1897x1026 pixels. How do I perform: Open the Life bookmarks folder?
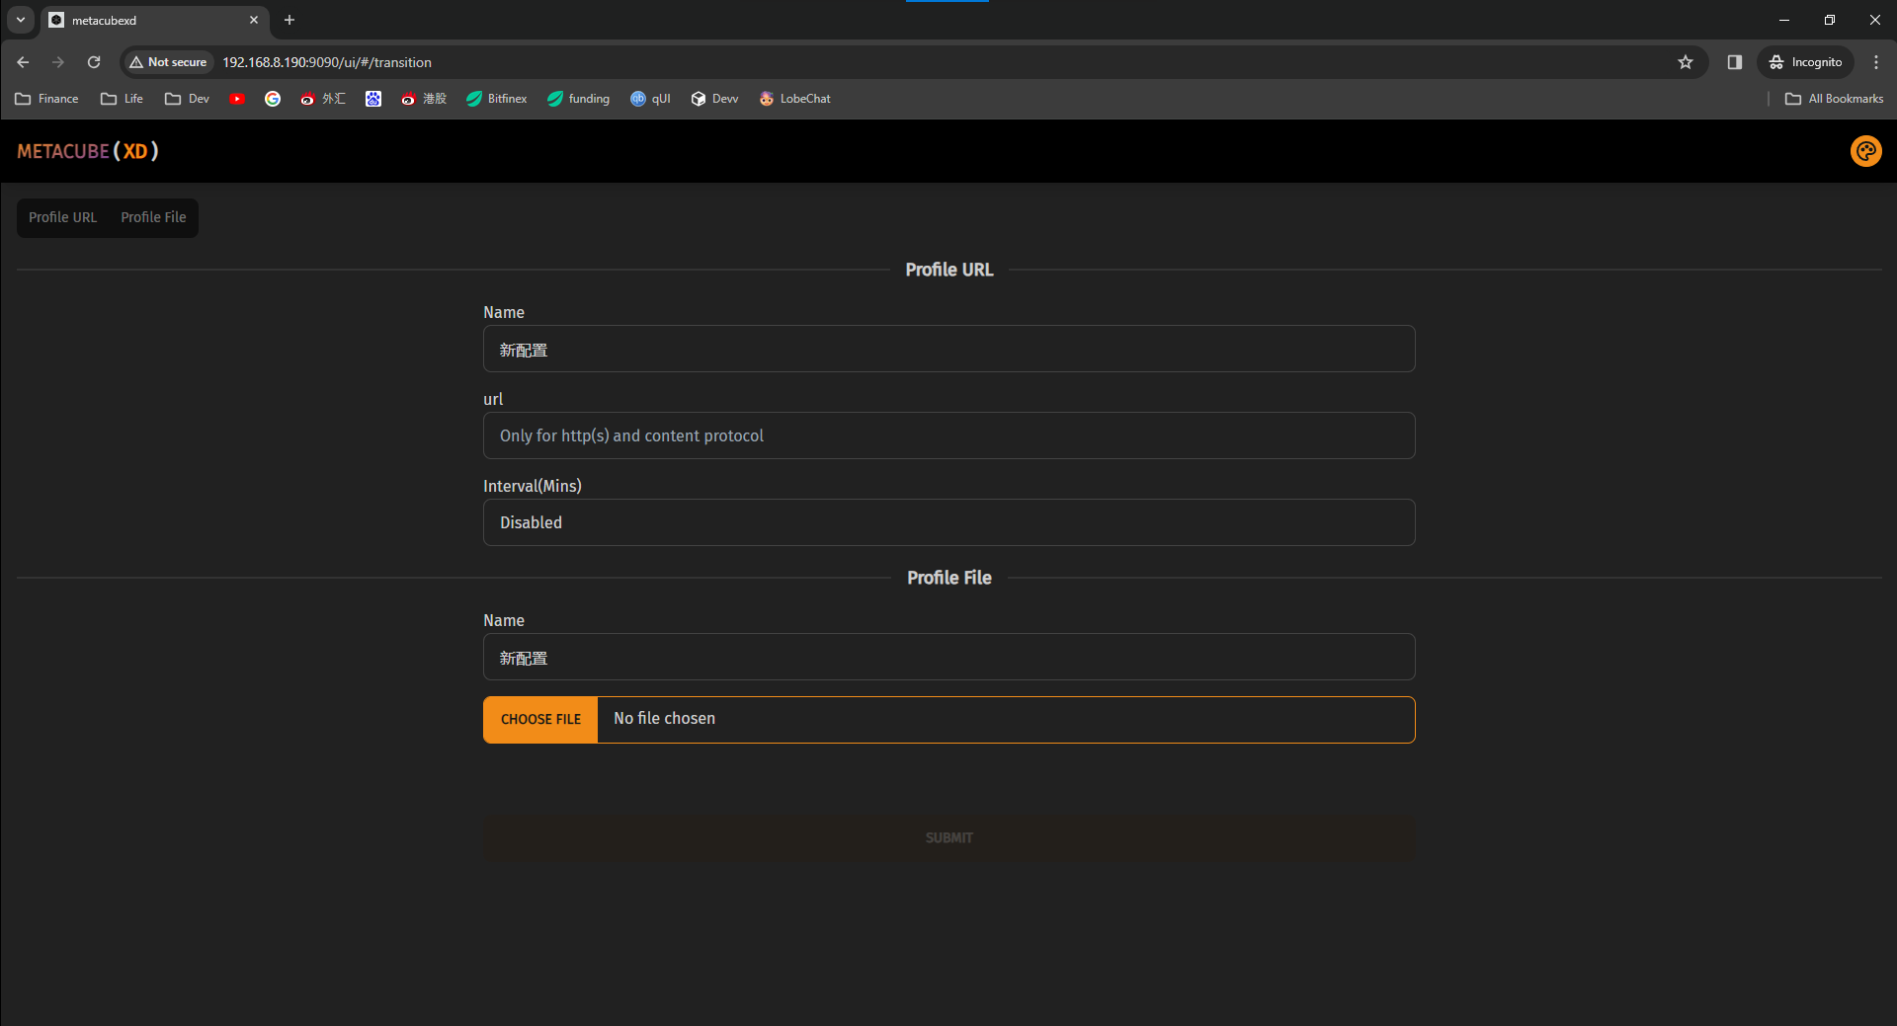point(122,99)
